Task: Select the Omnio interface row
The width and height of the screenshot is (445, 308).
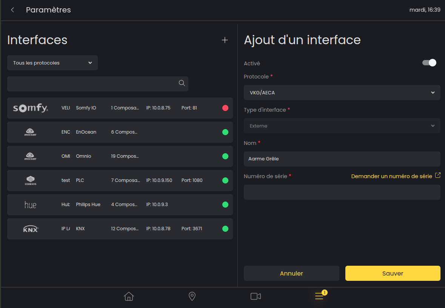Action: coord(120,156)
